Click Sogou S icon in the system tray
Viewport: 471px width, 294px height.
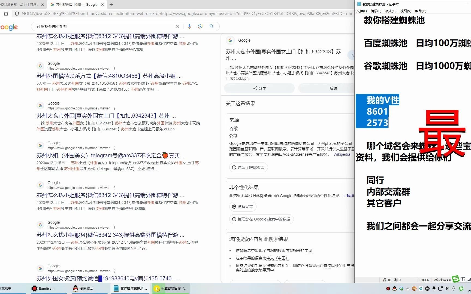pos(461,289)
